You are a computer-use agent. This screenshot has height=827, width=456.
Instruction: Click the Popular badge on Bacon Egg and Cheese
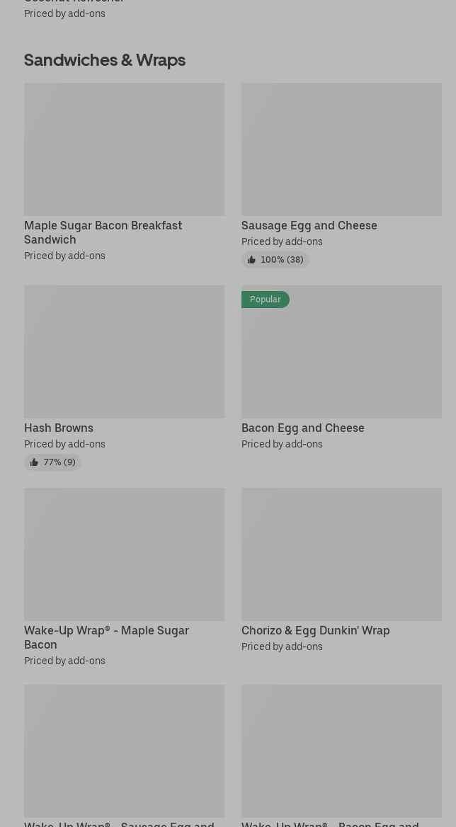click(x=265, y=300)
